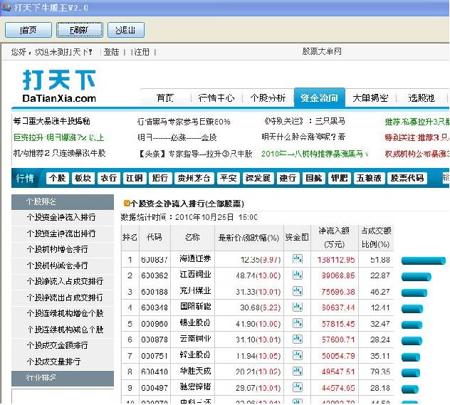Image resolution: width=450 pixels, height=405 pixels.
Task: Switch to 大单揭密 navigation tab
Action: tap(370, 98)
